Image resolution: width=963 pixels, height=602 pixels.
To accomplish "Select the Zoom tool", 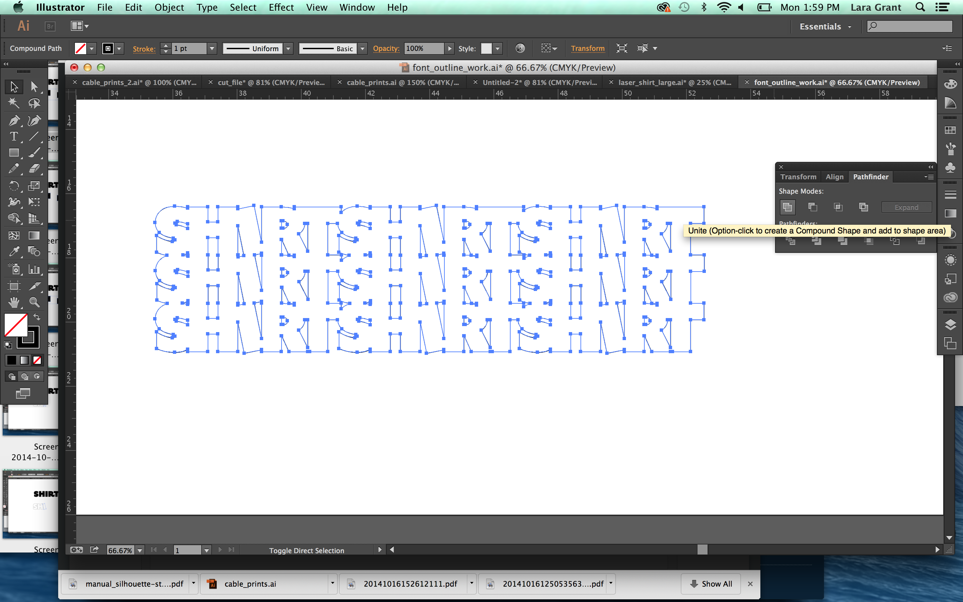I will [34, 302].
